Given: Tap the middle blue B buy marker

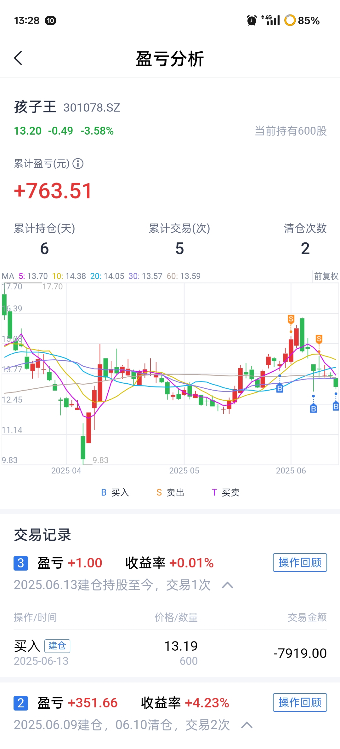Looking at the screenshot, I should [313, 409].
